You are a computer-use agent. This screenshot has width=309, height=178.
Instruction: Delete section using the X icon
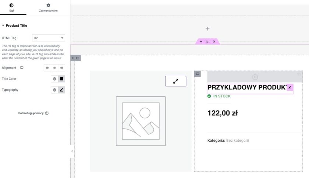pos(214,42)
